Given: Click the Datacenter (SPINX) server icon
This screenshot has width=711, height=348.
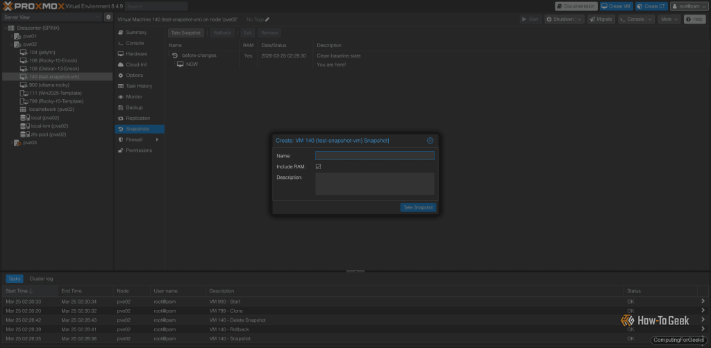Looking at the screenshot, I should tap(12, 28).
